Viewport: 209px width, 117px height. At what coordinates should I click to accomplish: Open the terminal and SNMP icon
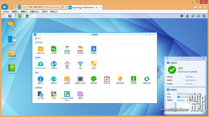(80, 79)
